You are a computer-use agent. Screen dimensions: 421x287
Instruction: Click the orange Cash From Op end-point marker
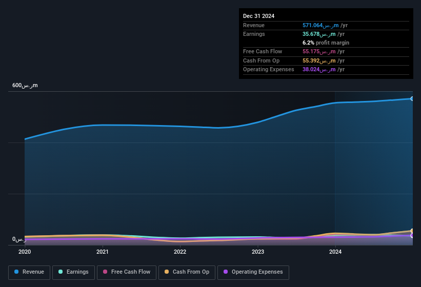pos(412,231)
